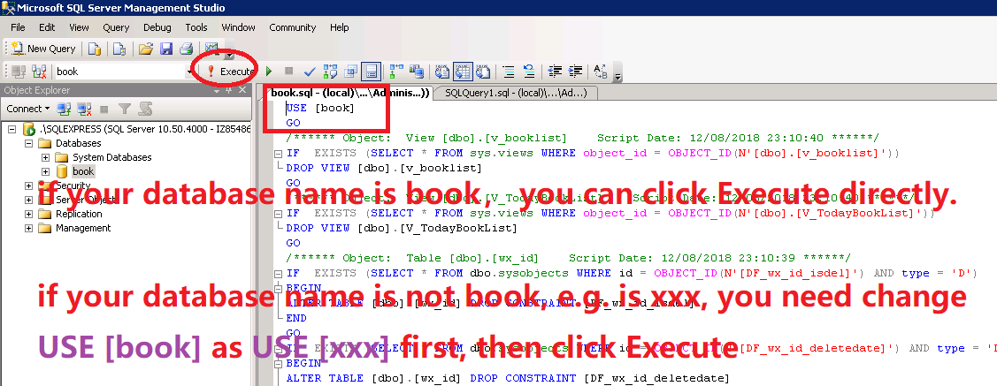Expand System Databases folder

[x=45, y=157]
